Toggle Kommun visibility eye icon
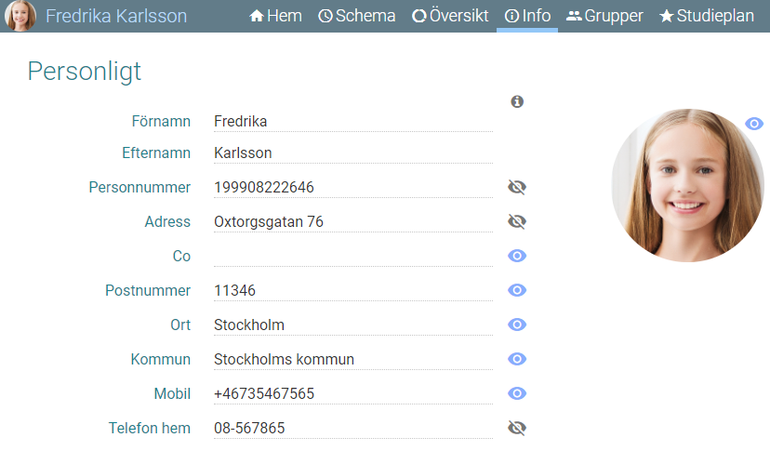The image size is (770, 464). click(517, 359)
